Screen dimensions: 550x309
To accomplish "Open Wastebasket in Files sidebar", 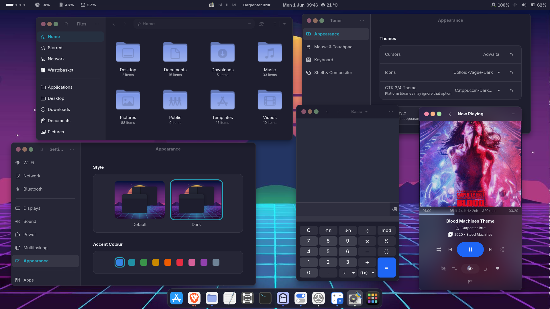I will pyautogui.click(x=70, y=70).
